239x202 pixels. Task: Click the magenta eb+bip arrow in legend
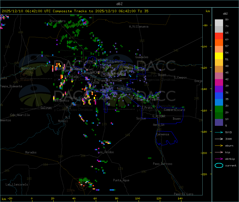click(219, 159)
